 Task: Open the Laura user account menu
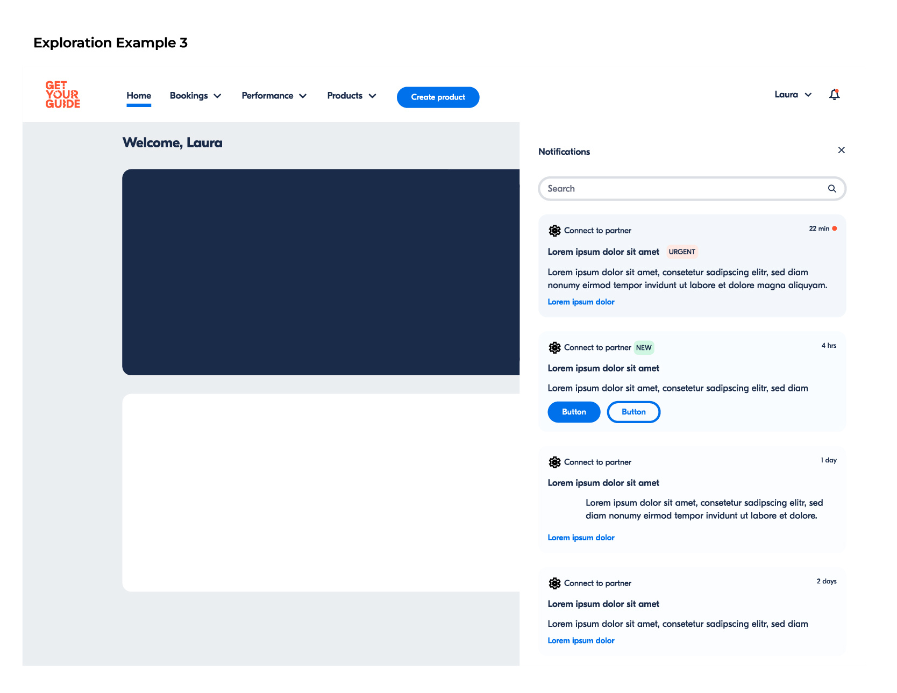coord(793,95)
